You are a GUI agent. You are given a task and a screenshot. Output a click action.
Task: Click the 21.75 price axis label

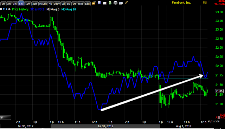click(219, 75)
